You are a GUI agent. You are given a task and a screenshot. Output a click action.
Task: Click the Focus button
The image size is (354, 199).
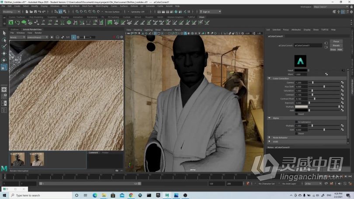336,42
